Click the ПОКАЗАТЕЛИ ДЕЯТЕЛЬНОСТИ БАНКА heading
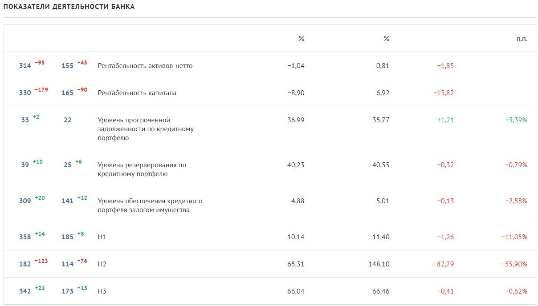This screenshot has height=306, width=538. [x=69, y=7]
